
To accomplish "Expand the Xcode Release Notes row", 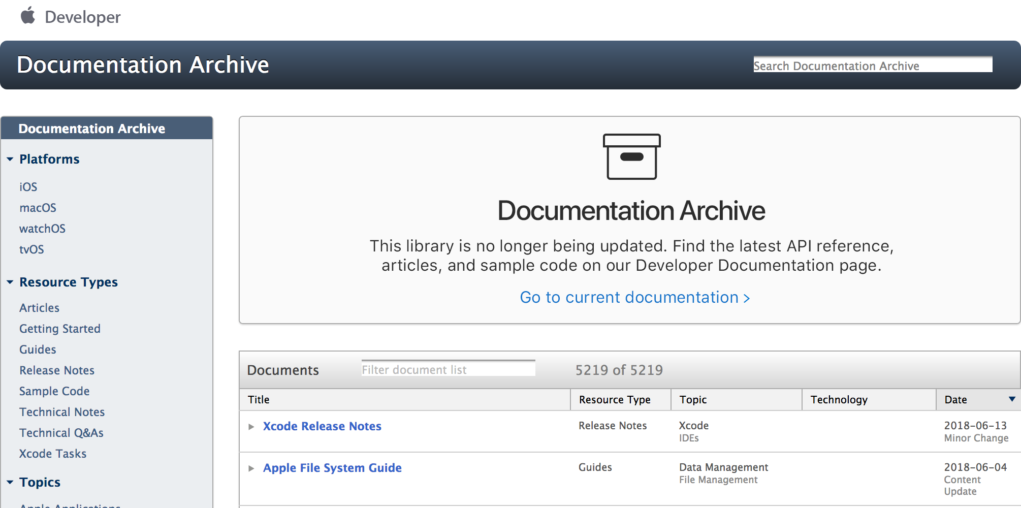I will coord(251,427).
